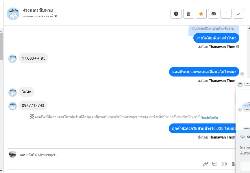Mark conversation done with checkmark button

click(x=238, y=14)
